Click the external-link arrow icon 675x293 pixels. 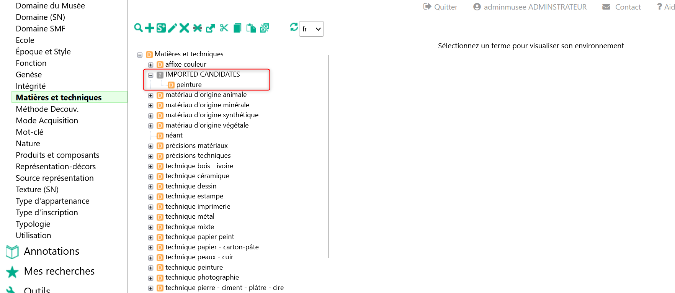pyautogui.click(x=211, y=28)
